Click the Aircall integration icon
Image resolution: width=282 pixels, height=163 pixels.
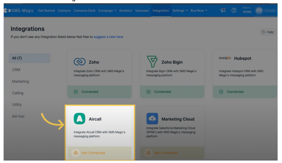coord(80,119)
